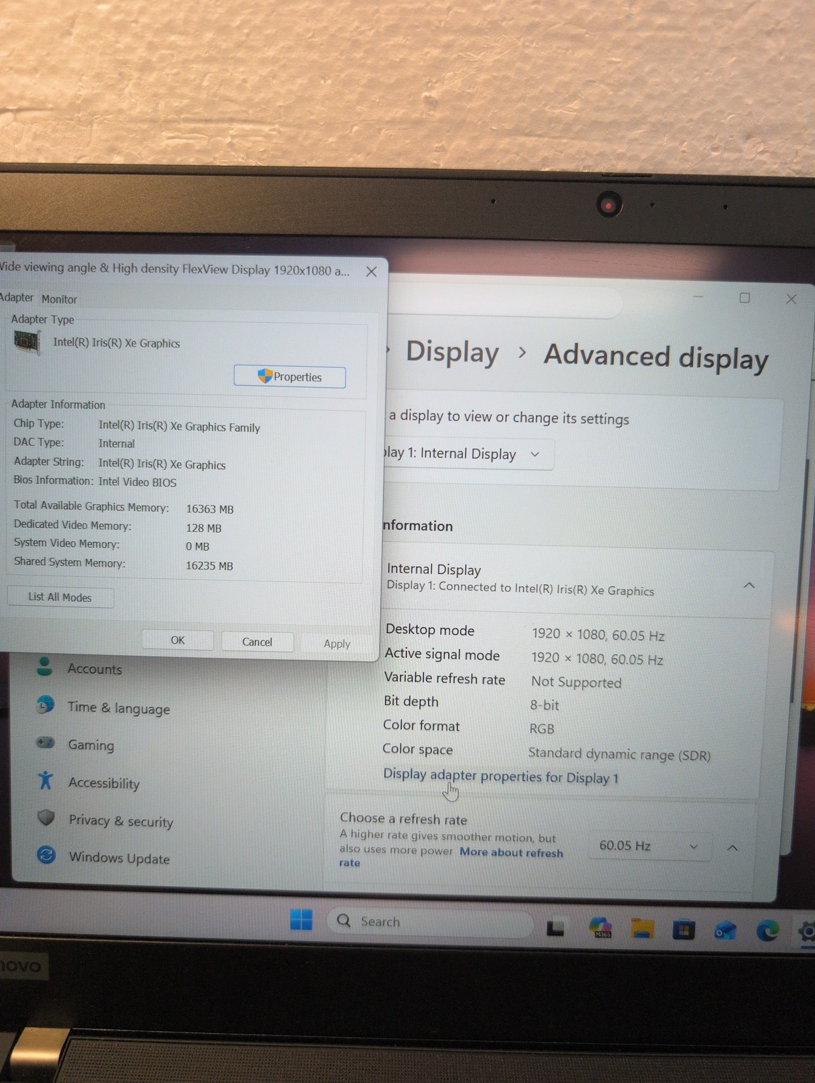The height and width of the screenshot is (1083, 815).
Task: Open Accounts settings page
Action: (x=95, y=669)
